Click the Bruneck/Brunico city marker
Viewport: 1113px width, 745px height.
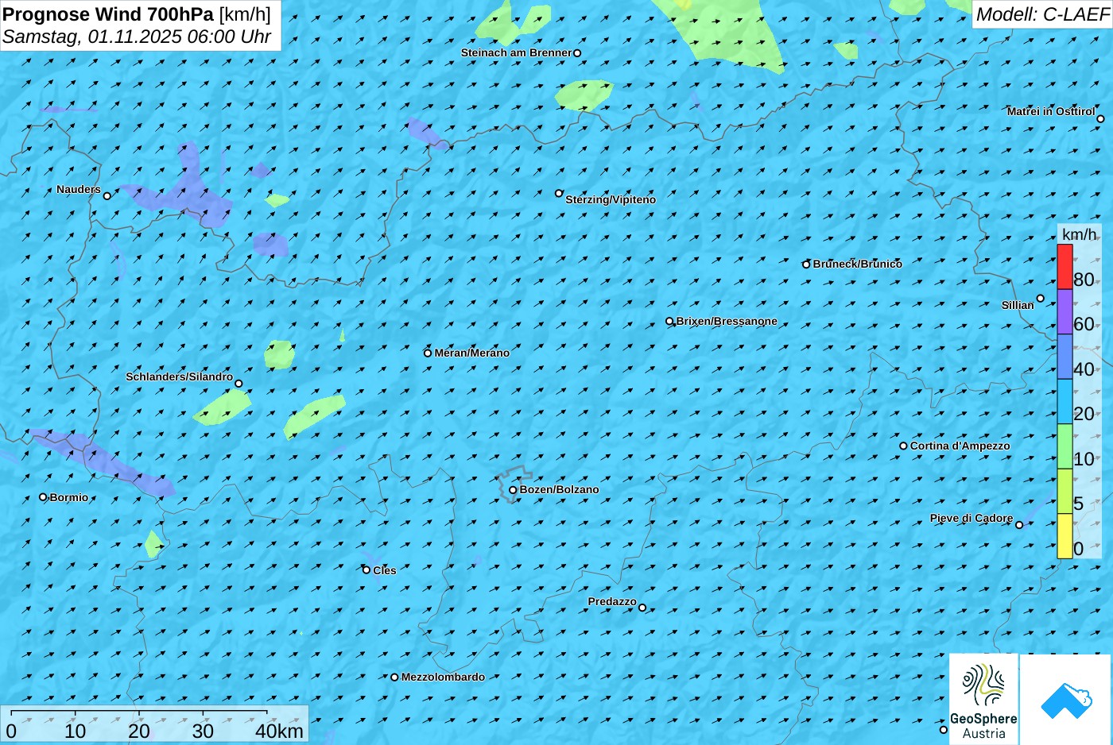[806, 264]
